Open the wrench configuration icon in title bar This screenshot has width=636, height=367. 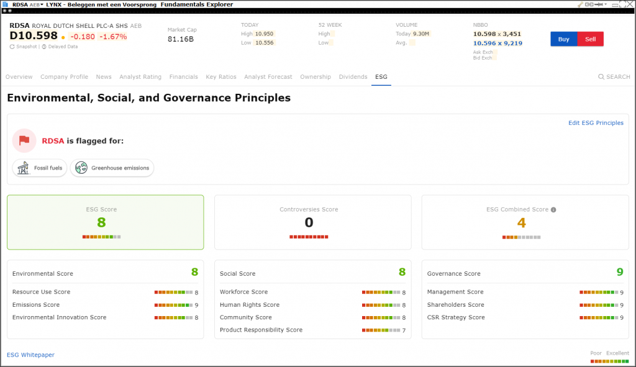click(581, 4)
